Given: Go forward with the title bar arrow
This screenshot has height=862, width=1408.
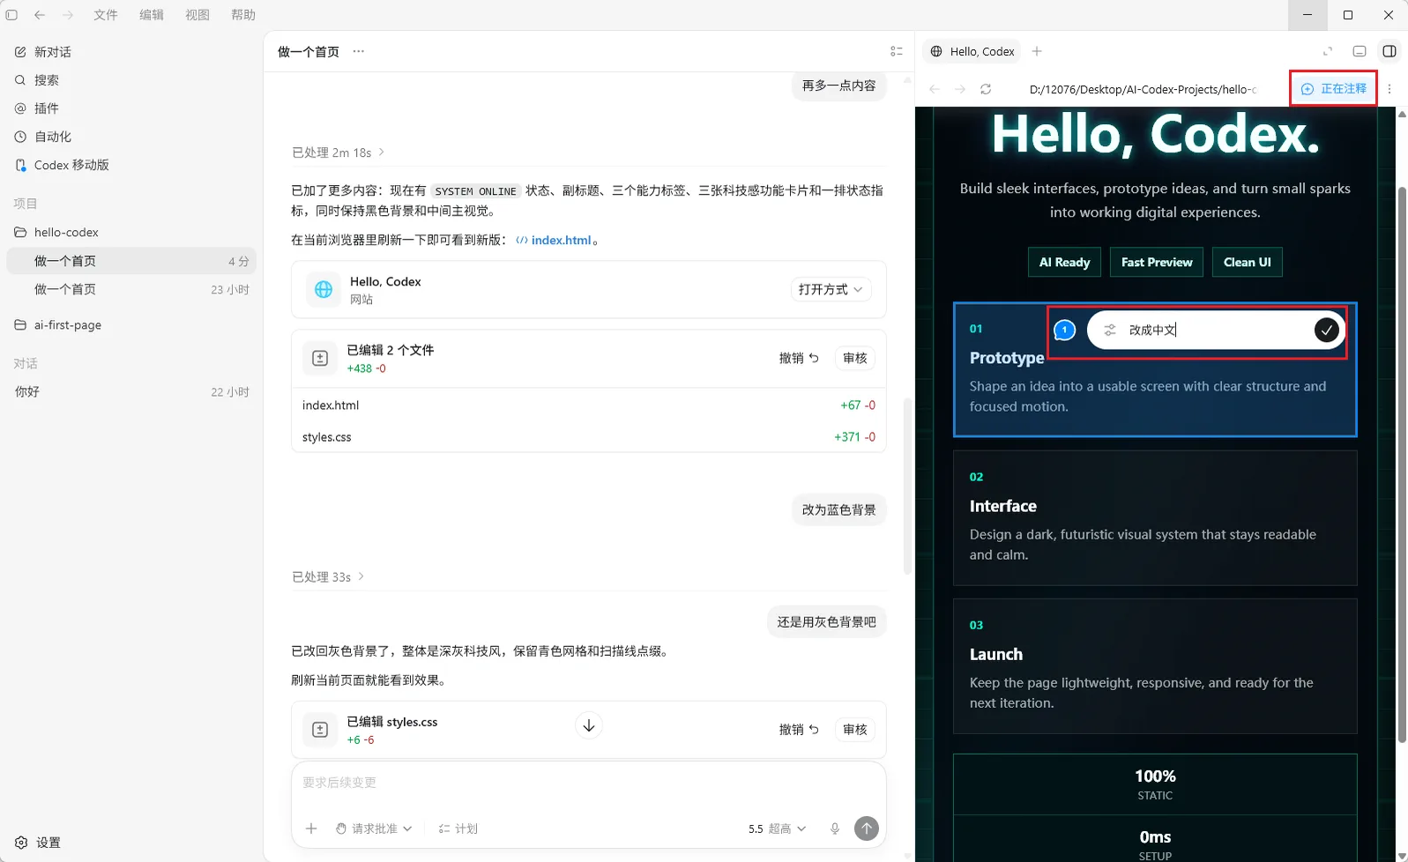Looking at the screenshot, I should (x=68, y=15).
